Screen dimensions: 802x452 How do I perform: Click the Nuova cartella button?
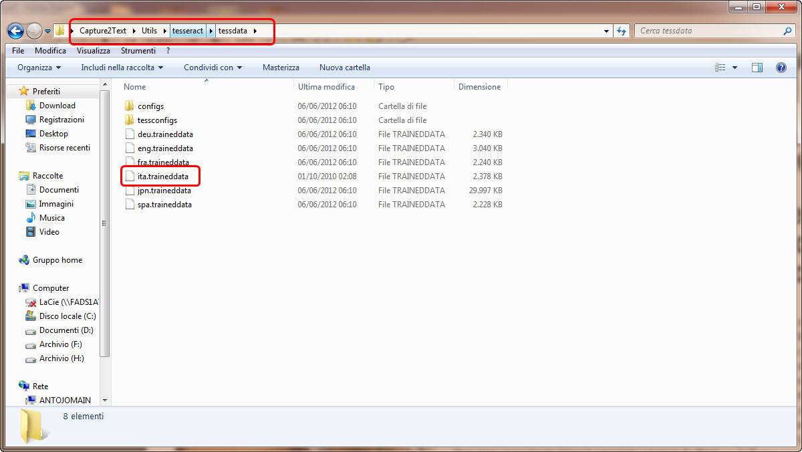coord(344,68)
